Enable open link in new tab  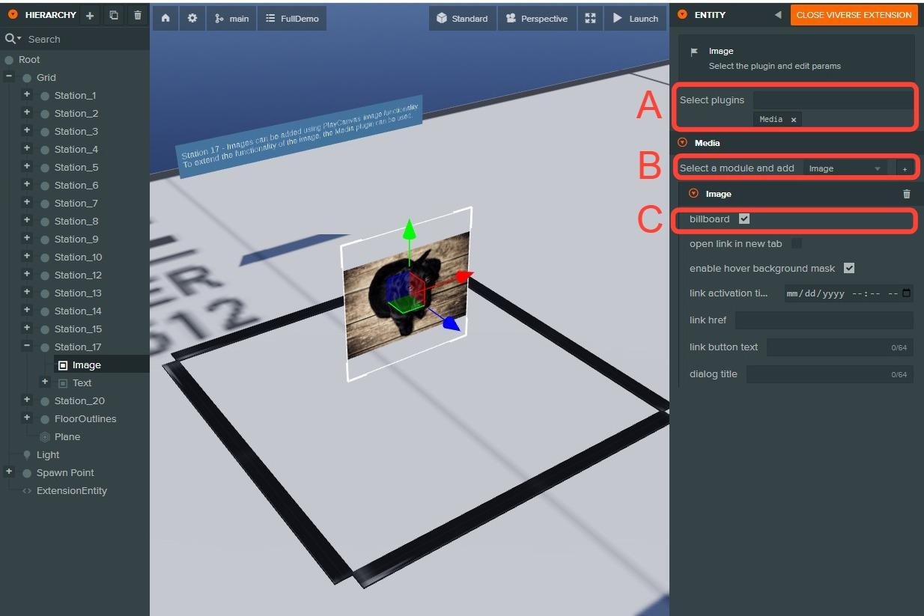pyautogui.click(x=797, y=243)
